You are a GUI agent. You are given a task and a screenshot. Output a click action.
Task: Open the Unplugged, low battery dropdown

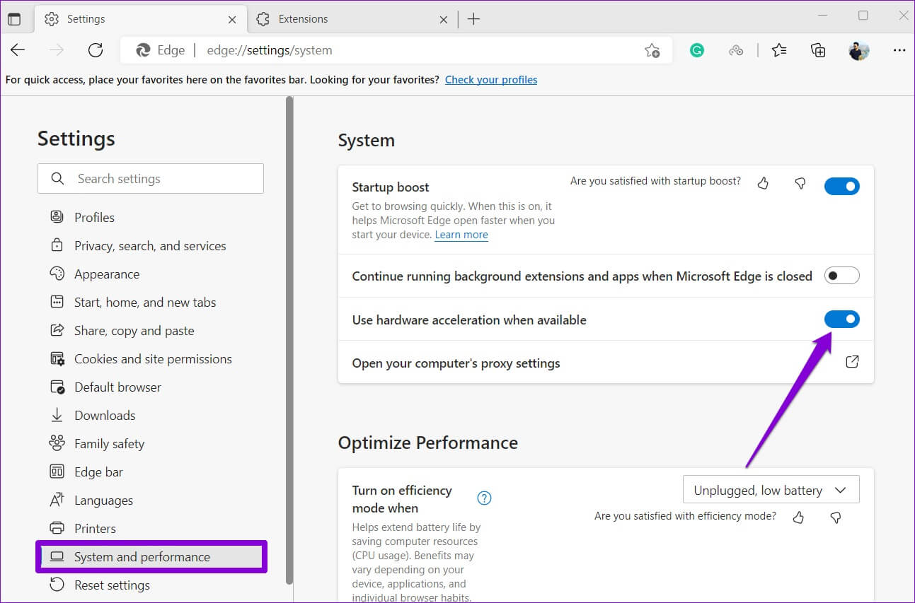coord(771,490)
